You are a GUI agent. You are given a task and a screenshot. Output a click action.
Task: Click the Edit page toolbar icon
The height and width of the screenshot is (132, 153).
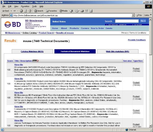[x=86, y=11]
